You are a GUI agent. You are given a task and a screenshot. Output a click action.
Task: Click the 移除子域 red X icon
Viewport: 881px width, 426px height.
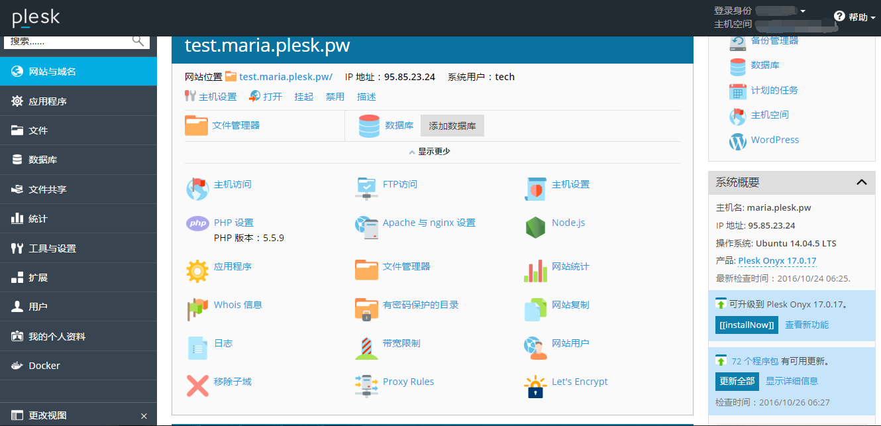click(197, 386)
